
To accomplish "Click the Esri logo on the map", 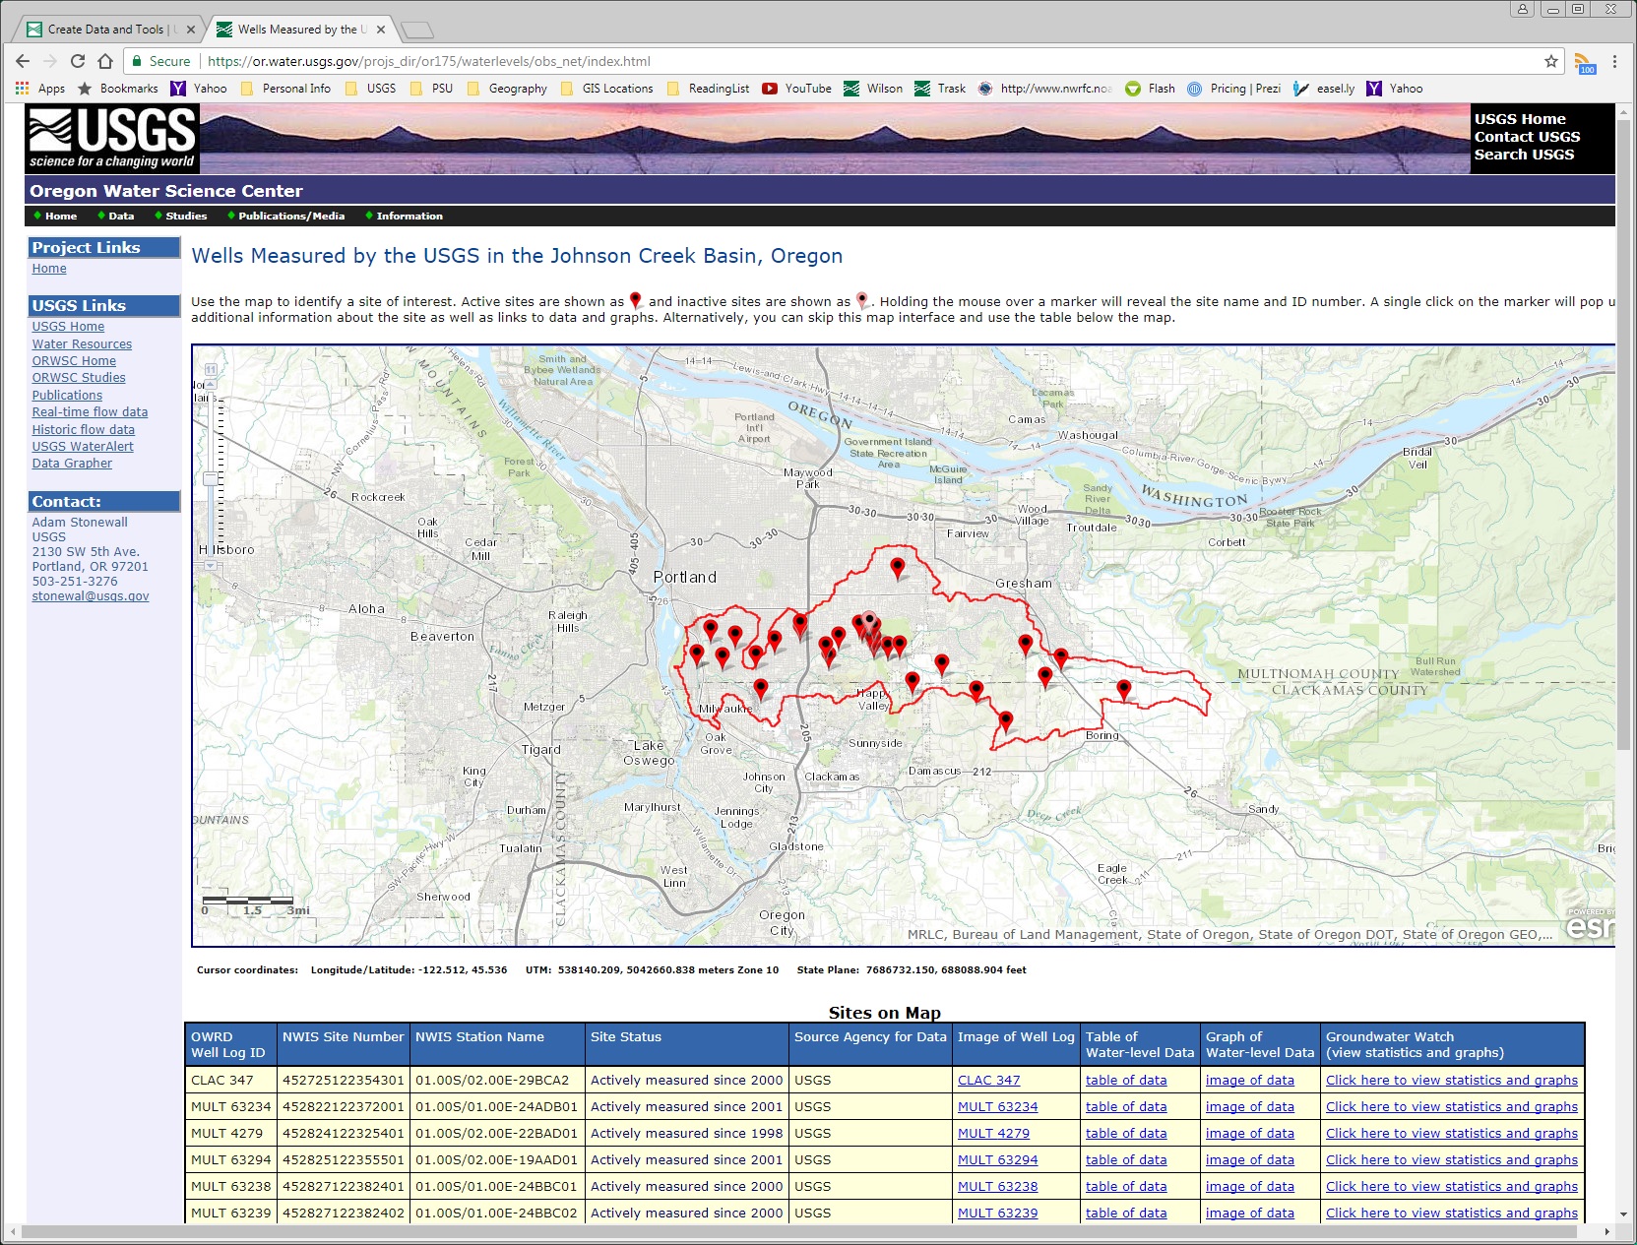I will pos(1590,926).
